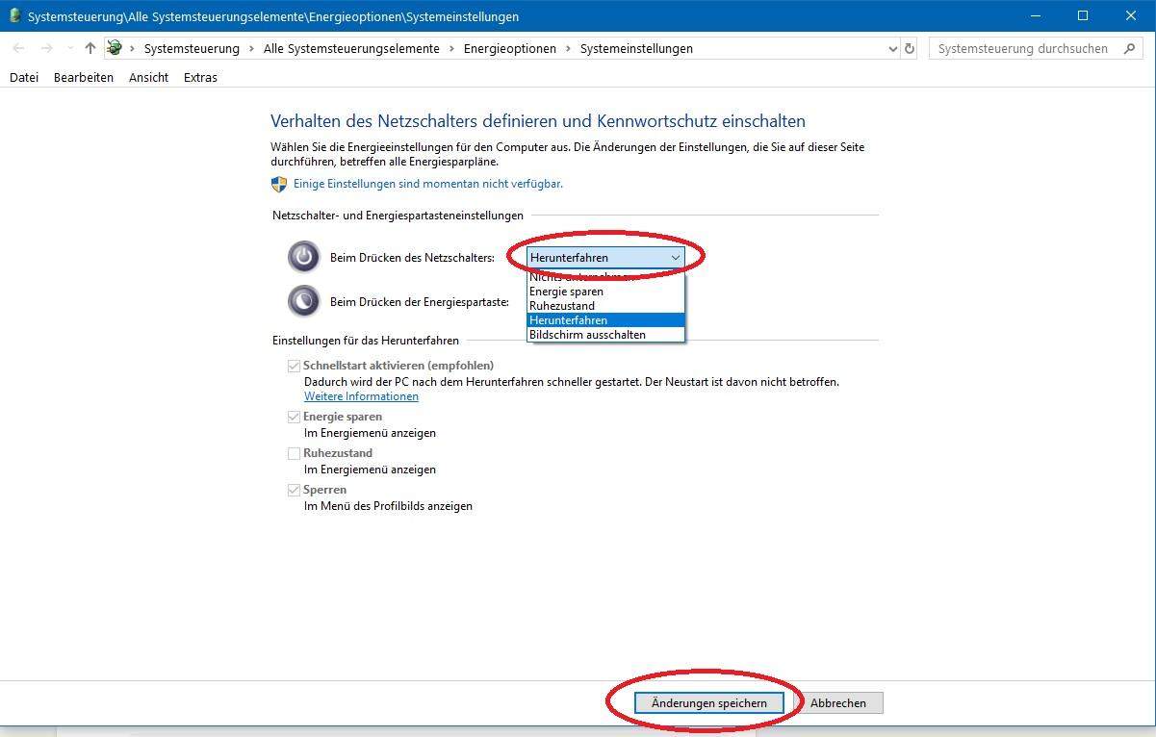Click the Control Panel address bar icon
The width and height of the screenshot is (1156, 737).
point(115,48)
